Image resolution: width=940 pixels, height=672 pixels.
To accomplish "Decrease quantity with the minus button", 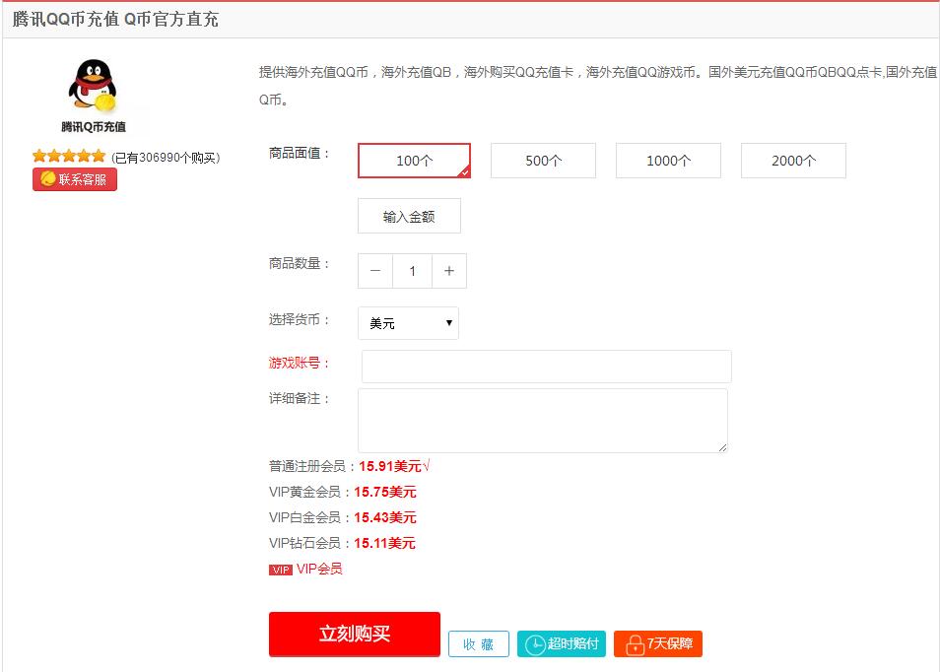I will (375, 271).
